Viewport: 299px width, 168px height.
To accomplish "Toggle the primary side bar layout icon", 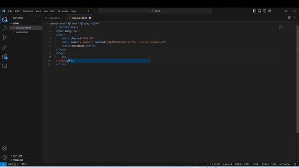I will [254, 11].
